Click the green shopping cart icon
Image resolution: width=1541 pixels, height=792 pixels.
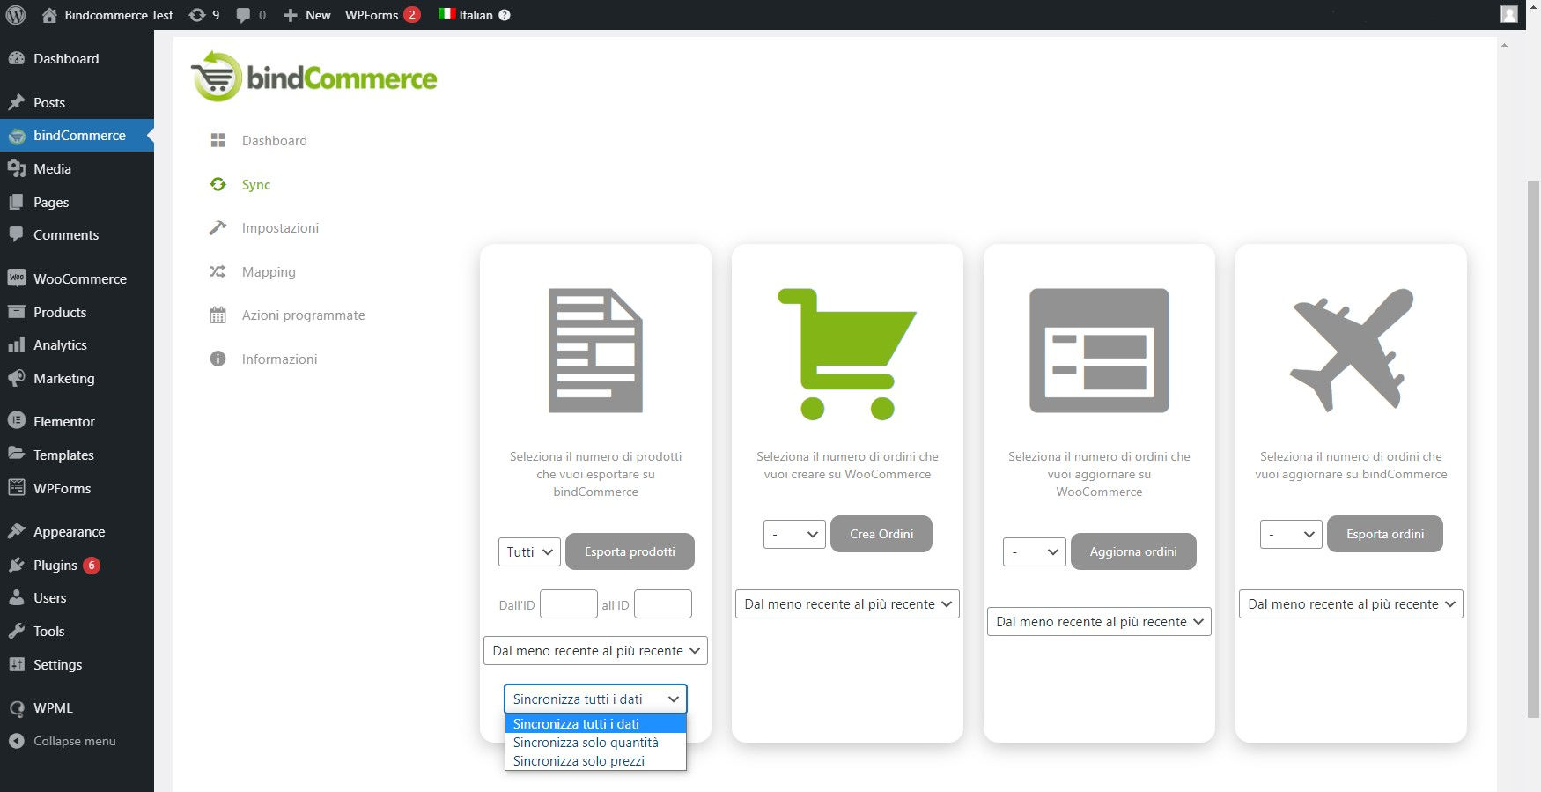point(846,353)
